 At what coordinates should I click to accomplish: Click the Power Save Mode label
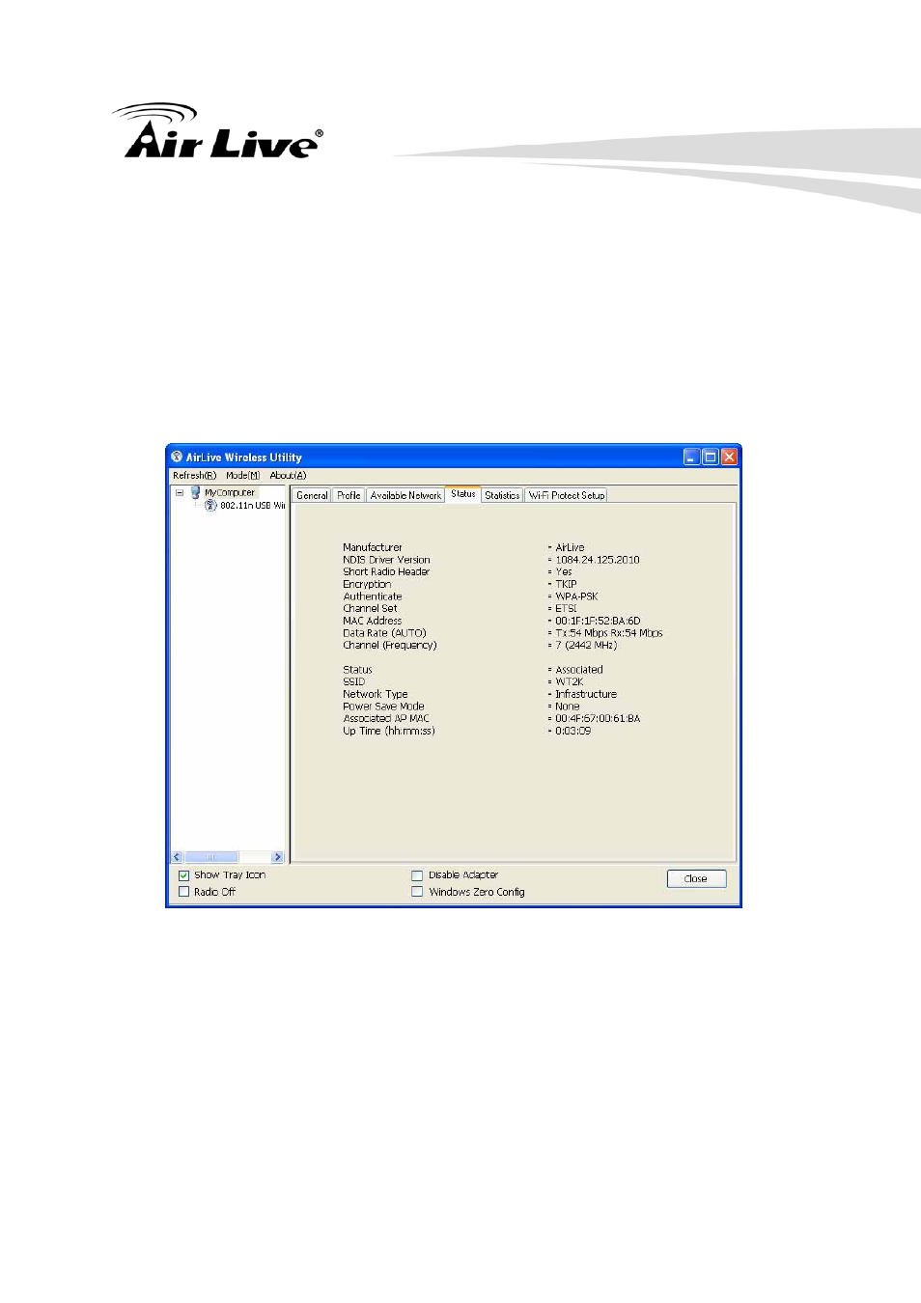(x=383, y=707)
